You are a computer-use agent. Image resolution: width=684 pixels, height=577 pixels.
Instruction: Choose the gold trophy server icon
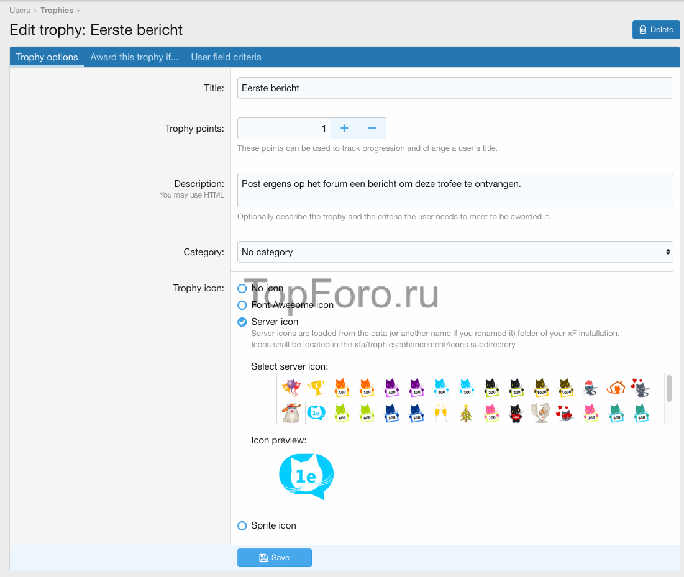click(316, 388)
